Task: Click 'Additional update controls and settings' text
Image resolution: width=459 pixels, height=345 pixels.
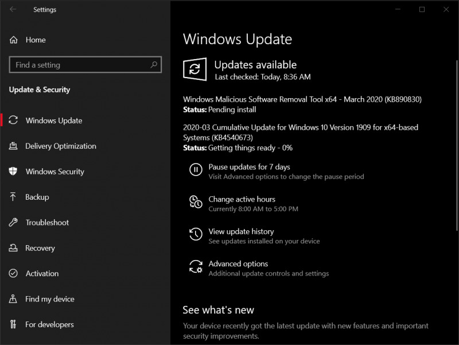Action: click(269, 273)
